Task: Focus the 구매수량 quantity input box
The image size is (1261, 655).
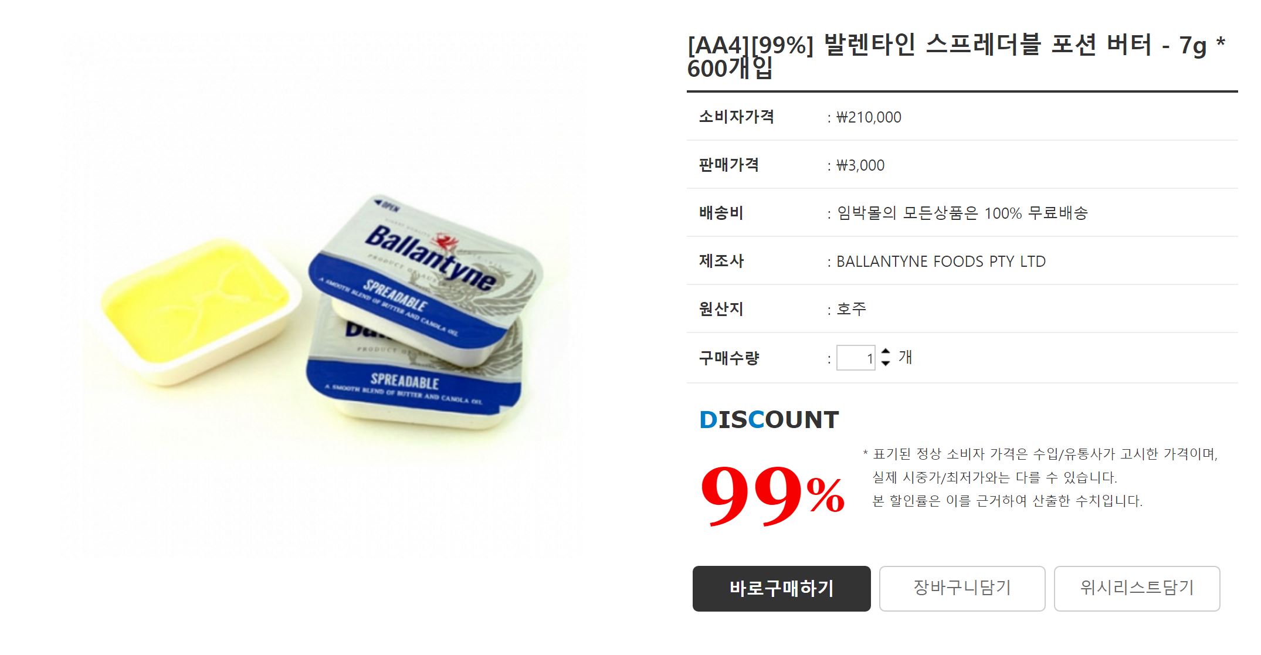Action: (x=856, y=358)
